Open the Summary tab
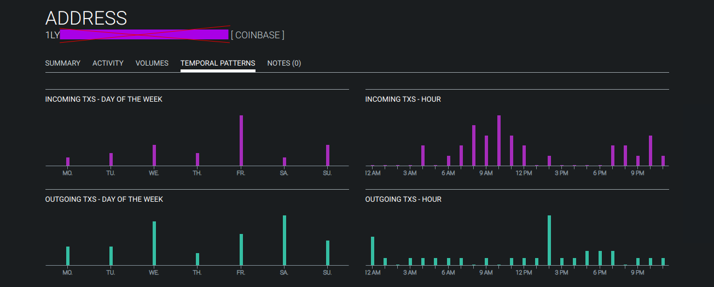The height and width of the screenshot is (287, 714). tap(62, 63)
